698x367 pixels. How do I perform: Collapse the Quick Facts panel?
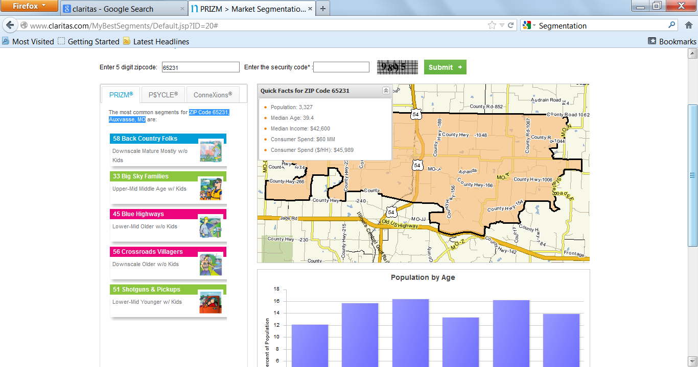[386, 90]
